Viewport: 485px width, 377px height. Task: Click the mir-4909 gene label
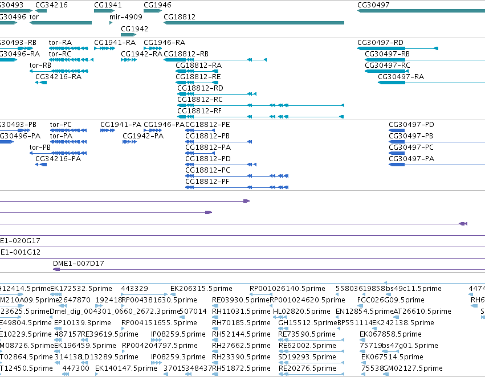[x=126, y=17]
